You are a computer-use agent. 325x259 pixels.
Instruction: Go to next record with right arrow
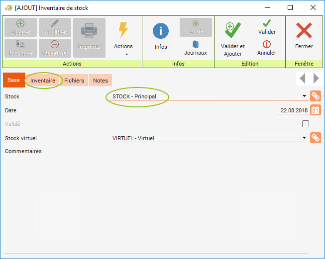316,79
